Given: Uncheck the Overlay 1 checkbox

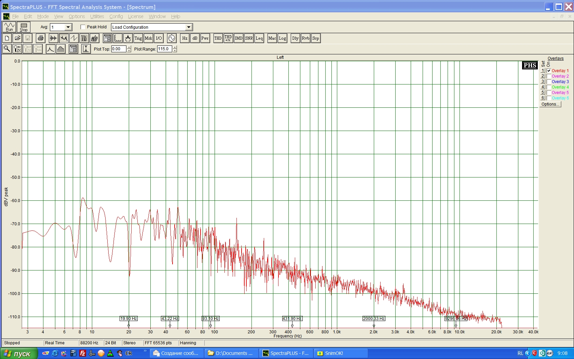Looking at the screenshot, I should point(549,71).
